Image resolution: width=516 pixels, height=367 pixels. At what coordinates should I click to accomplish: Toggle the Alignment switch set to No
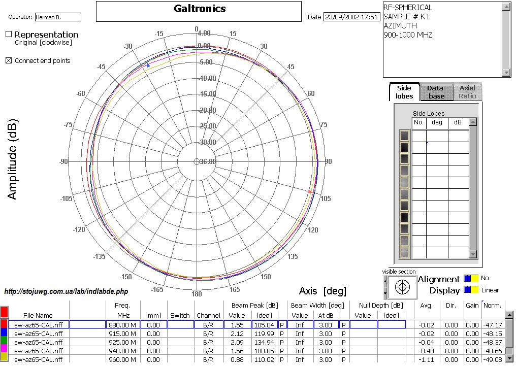471,279
